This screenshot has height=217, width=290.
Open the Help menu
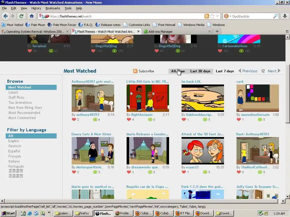(79, 8)
